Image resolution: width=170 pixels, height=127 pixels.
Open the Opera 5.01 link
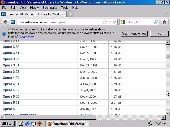(x=11, y=103)
